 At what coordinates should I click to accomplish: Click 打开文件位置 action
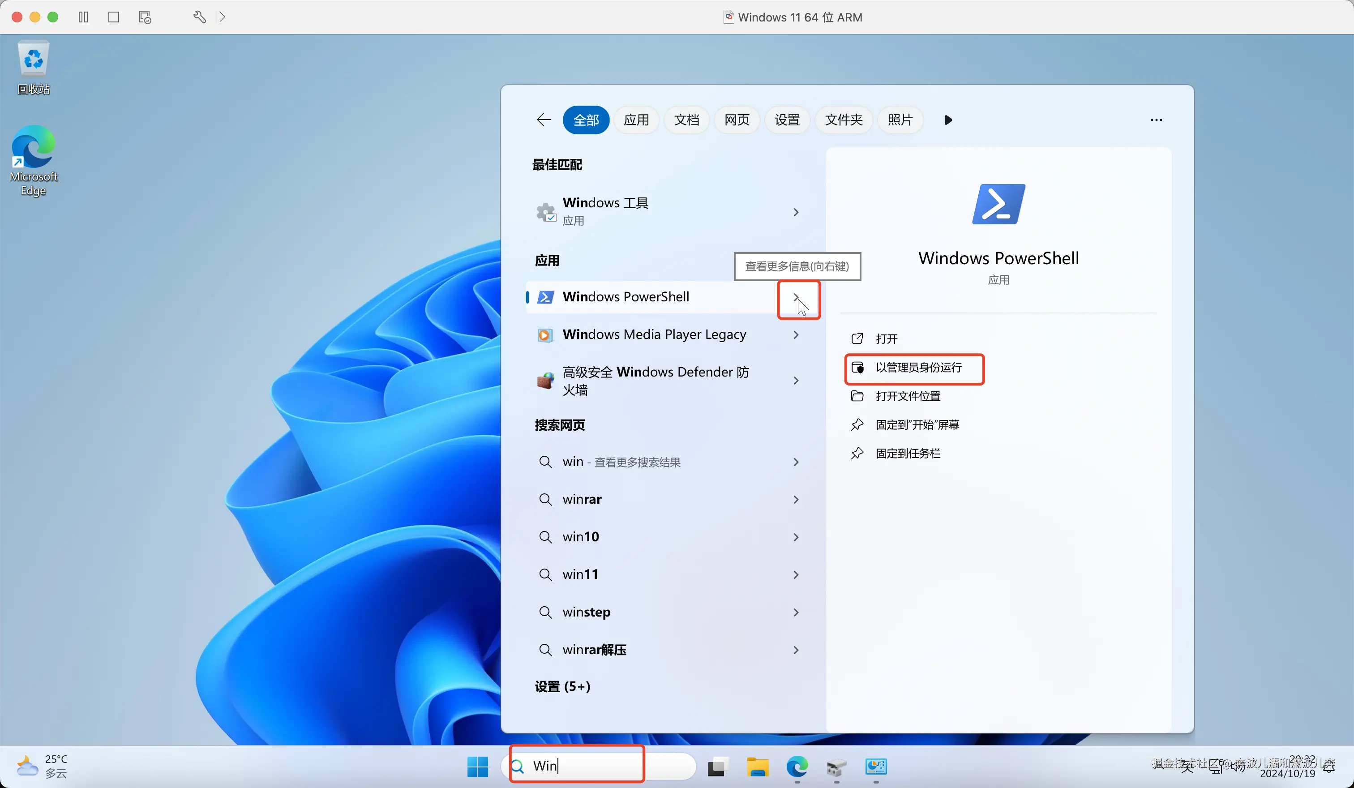click(908, 396)
